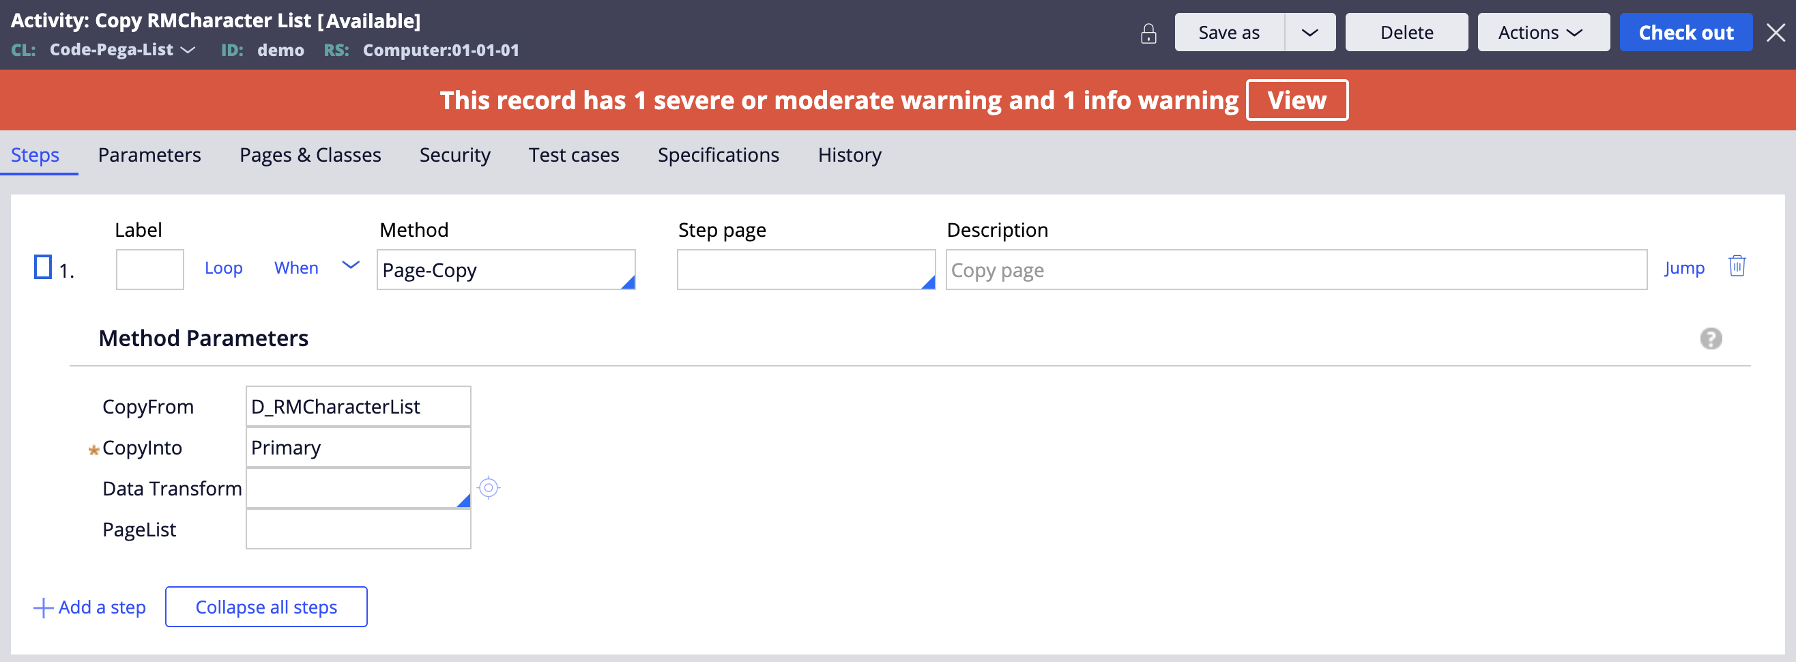Click the Check out button

click(1685, 33)
